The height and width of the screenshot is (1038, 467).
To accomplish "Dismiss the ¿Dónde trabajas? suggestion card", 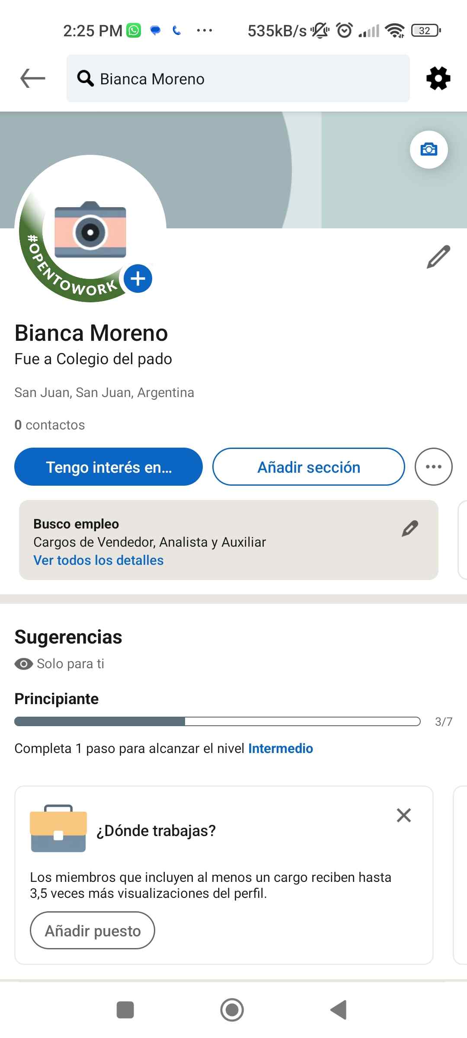I will point(403,815).
